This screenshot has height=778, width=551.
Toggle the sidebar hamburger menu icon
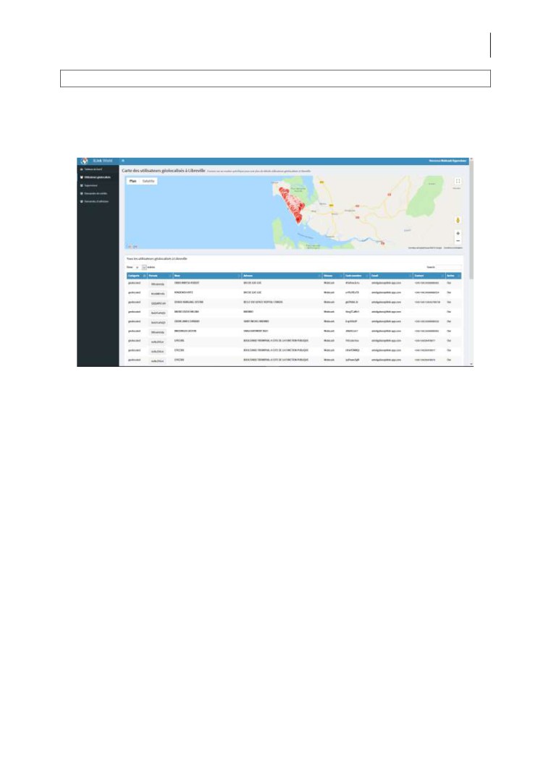[x=123, y=161]
